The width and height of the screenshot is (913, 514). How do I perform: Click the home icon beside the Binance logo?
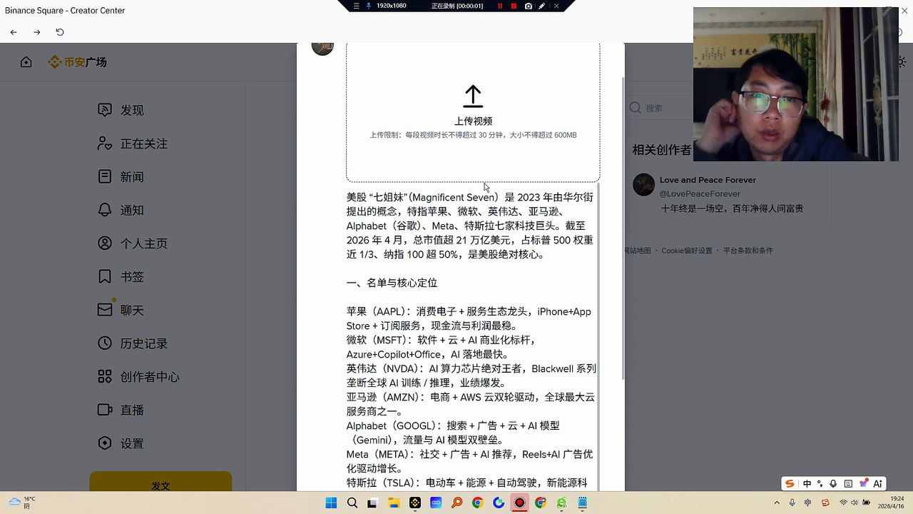(26, 62)
